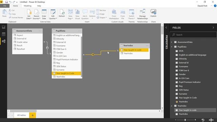
Task: Collapse the ribbon with up chevron
Action: pos(212,6)
